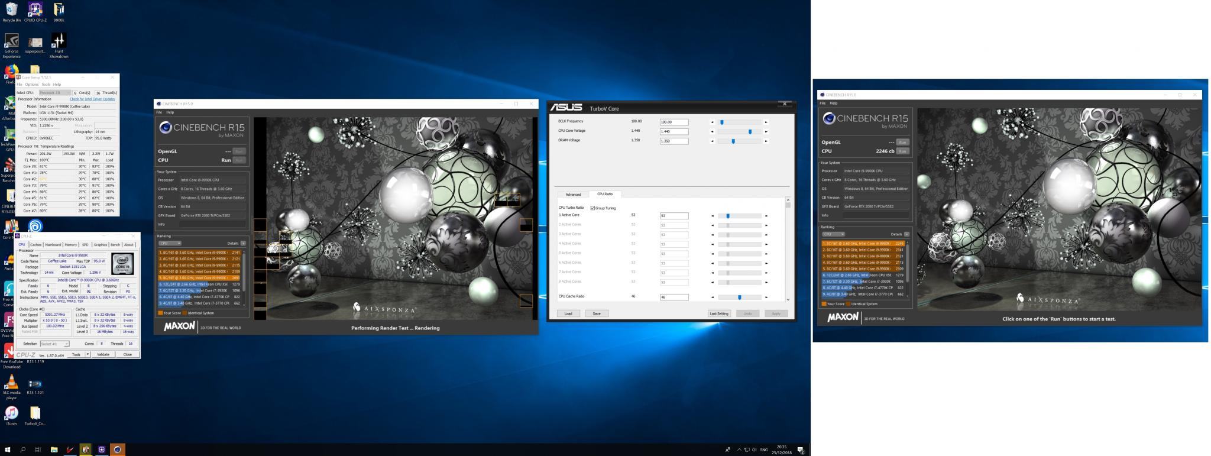
Task: Expand Details in right Cinebench ranking
Action: pyautogui.click(x=906, y=234)
